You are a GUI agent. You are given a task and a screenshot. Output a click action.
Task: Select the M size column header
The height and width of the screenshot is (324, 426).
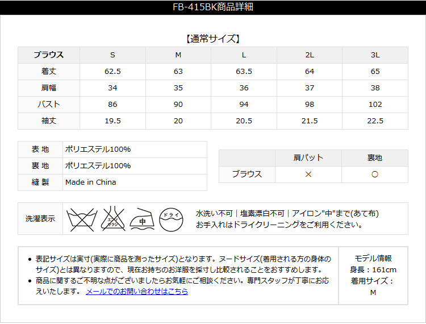(x=178, y=55)
